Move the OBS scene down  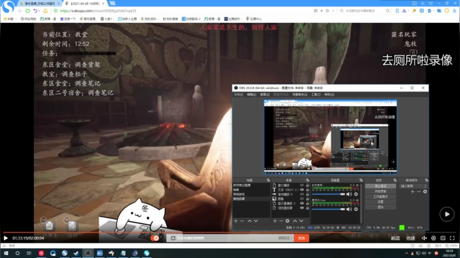click(x=256, y=221)
